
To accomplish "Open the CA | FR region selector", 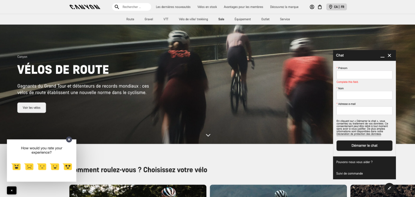I will pos(336,7).
